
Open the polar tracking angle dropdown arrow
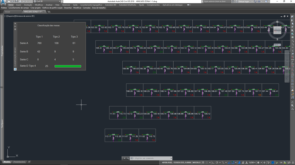(x=220, y=163)
